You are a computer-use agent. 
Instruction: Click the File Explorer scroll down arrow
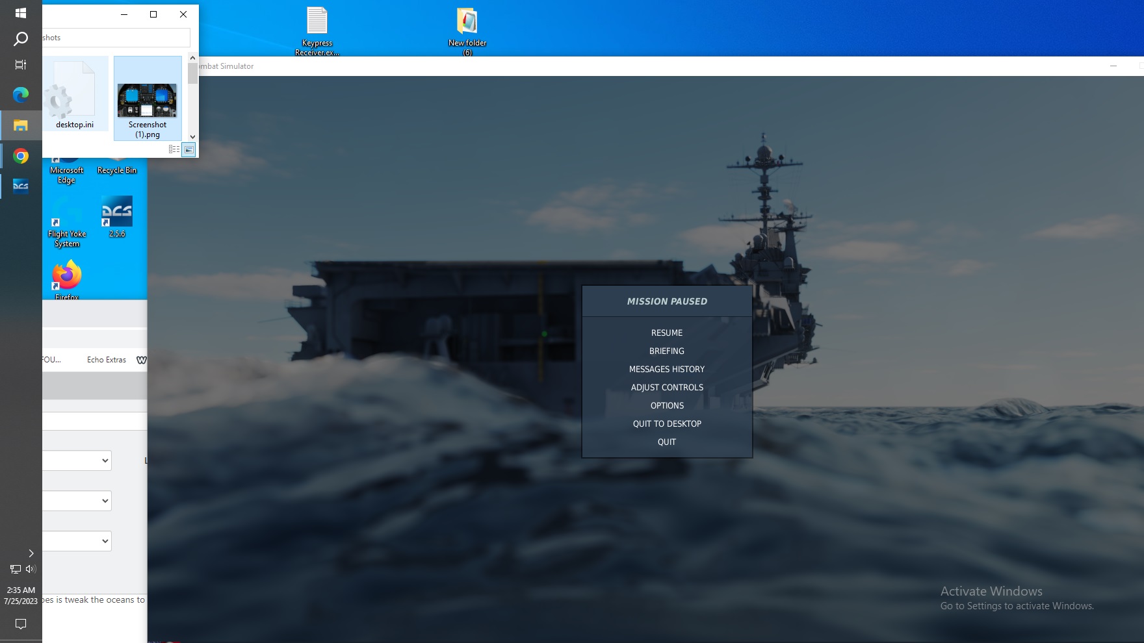tap(192, 136)
